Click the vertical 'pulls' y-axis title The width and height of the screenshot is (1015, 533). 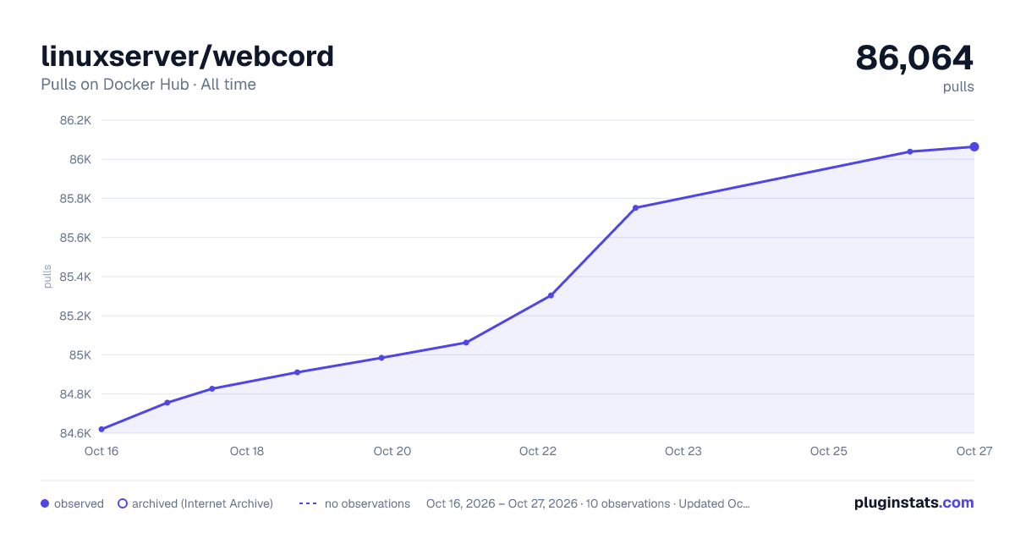click(47, 277)
